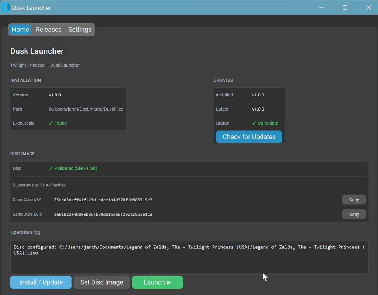Click the 'Operation log' heading
The height and width of the screenshot is (295, 378).
click(25, 232)
